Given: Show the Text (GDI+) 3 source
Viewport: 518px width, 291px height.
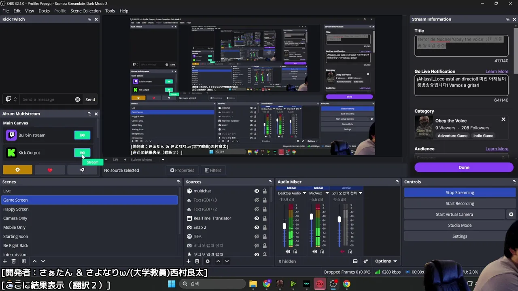Looking at the screenshot, I should tap(257, 200).
